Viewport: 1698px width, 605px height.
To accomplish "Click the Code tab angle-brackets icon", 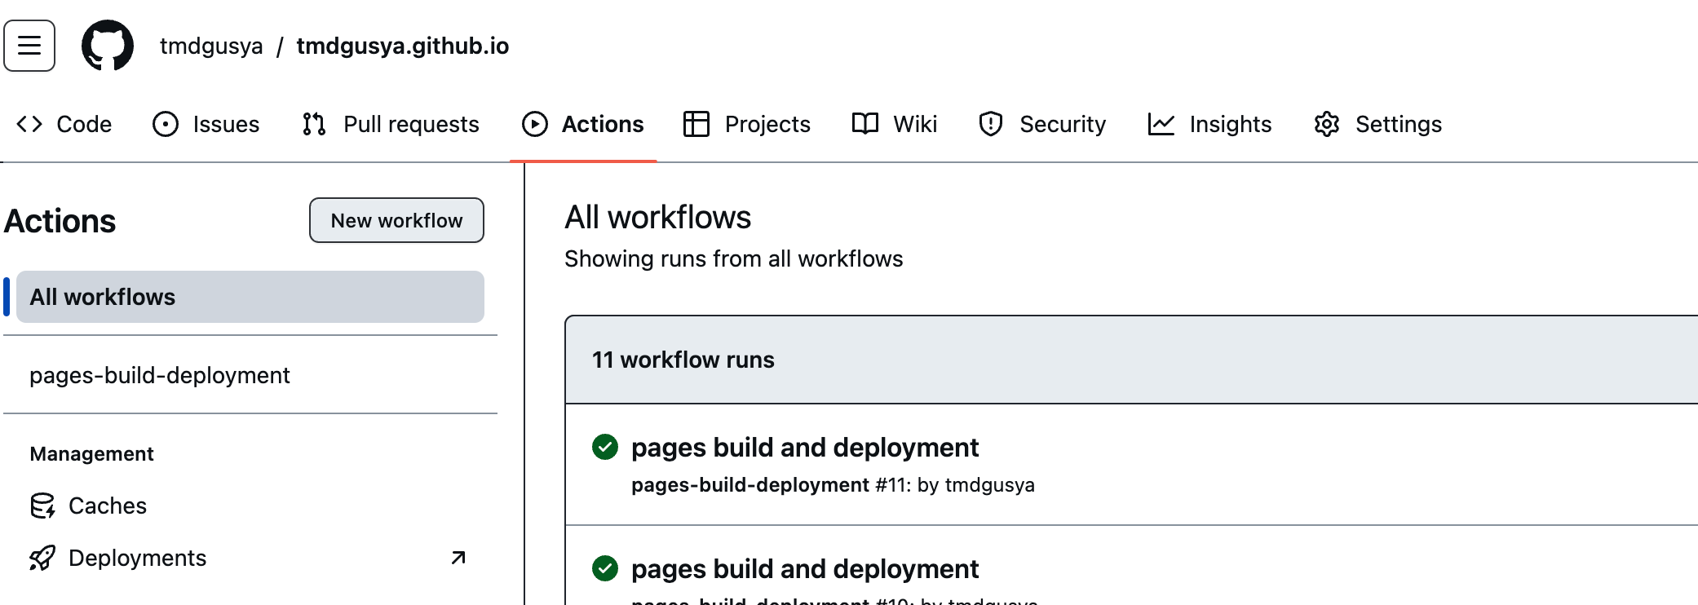I will [29, 124].
